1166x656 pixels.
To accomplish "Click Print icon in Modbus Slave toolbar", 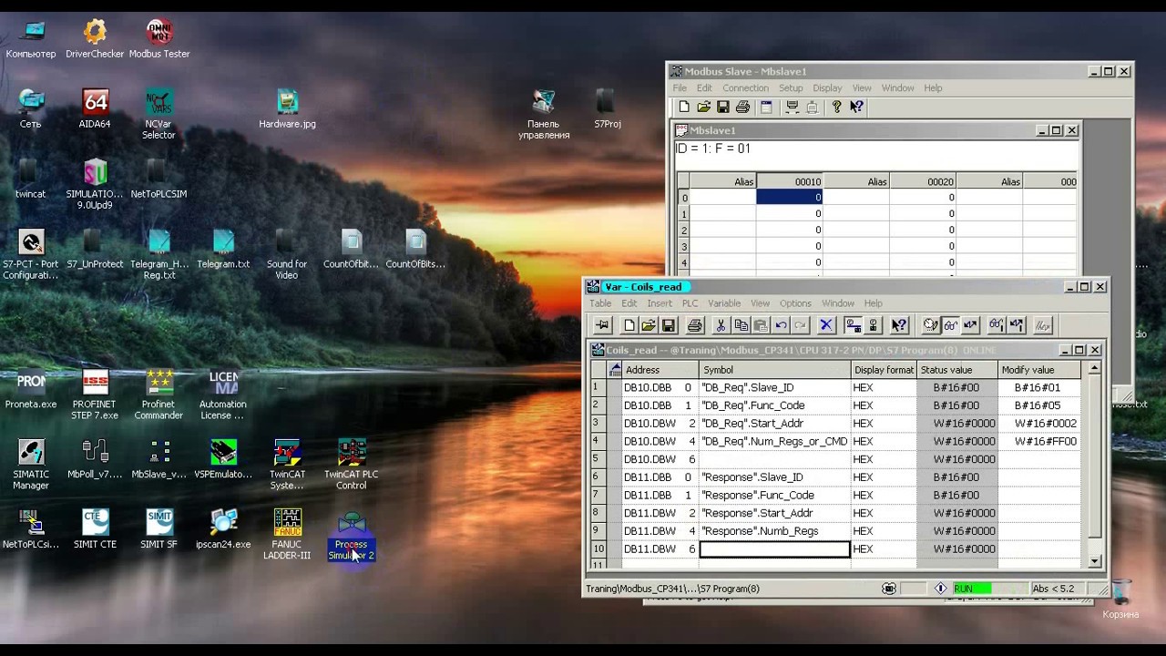I will tap(742, 107).
